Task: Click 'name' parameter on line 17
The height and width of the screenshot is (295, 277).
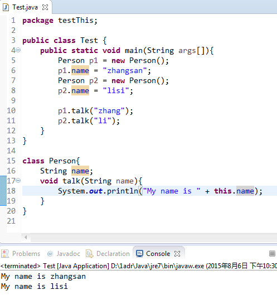Action: tap(125, 181)
